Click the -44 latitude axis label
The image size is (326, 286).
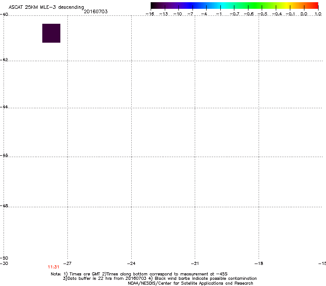(4, 107)
